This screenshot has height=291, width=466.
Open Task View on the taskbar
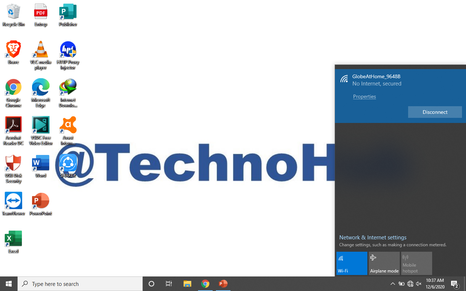pos(169,284)
